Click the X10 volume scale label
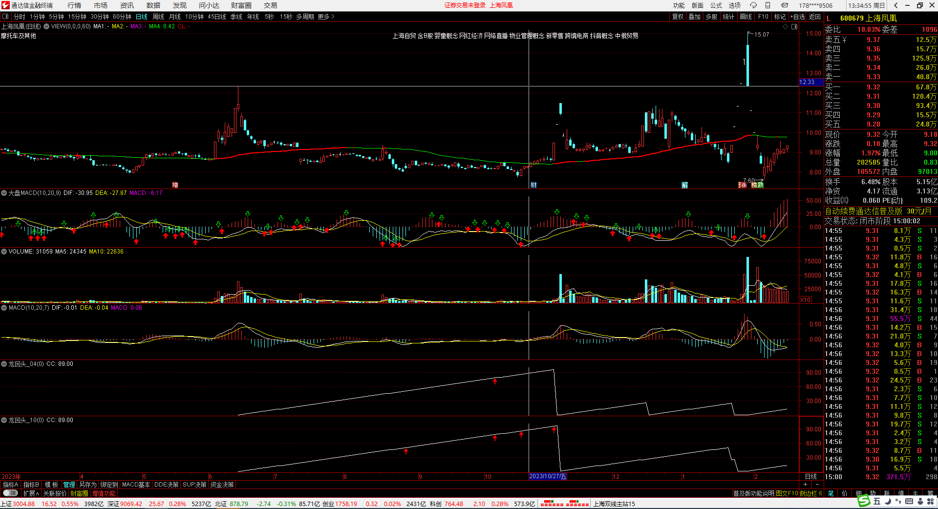 click(x=806, y=300)
